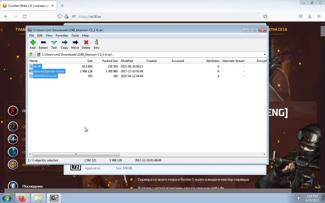Viewport: 325px width, 203px height.
Task: Click the Counter-Strike 1.6 browser tab
Action: [x=28, y=6]
